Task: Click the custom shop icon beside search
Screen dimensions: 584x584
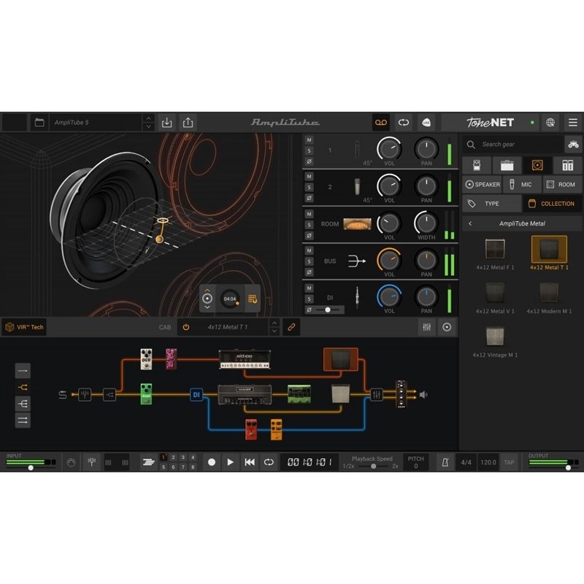Action: coord(573,144)
